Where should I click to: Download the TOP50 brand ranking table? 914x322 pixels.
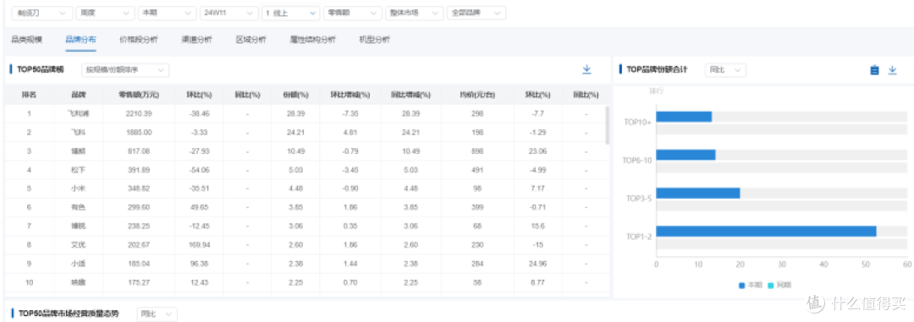point(586,70)
